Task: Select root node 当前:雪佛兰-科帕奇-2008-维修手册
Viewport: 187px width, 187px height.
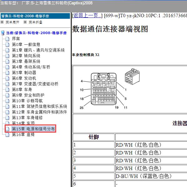Action: coord(37,33)
